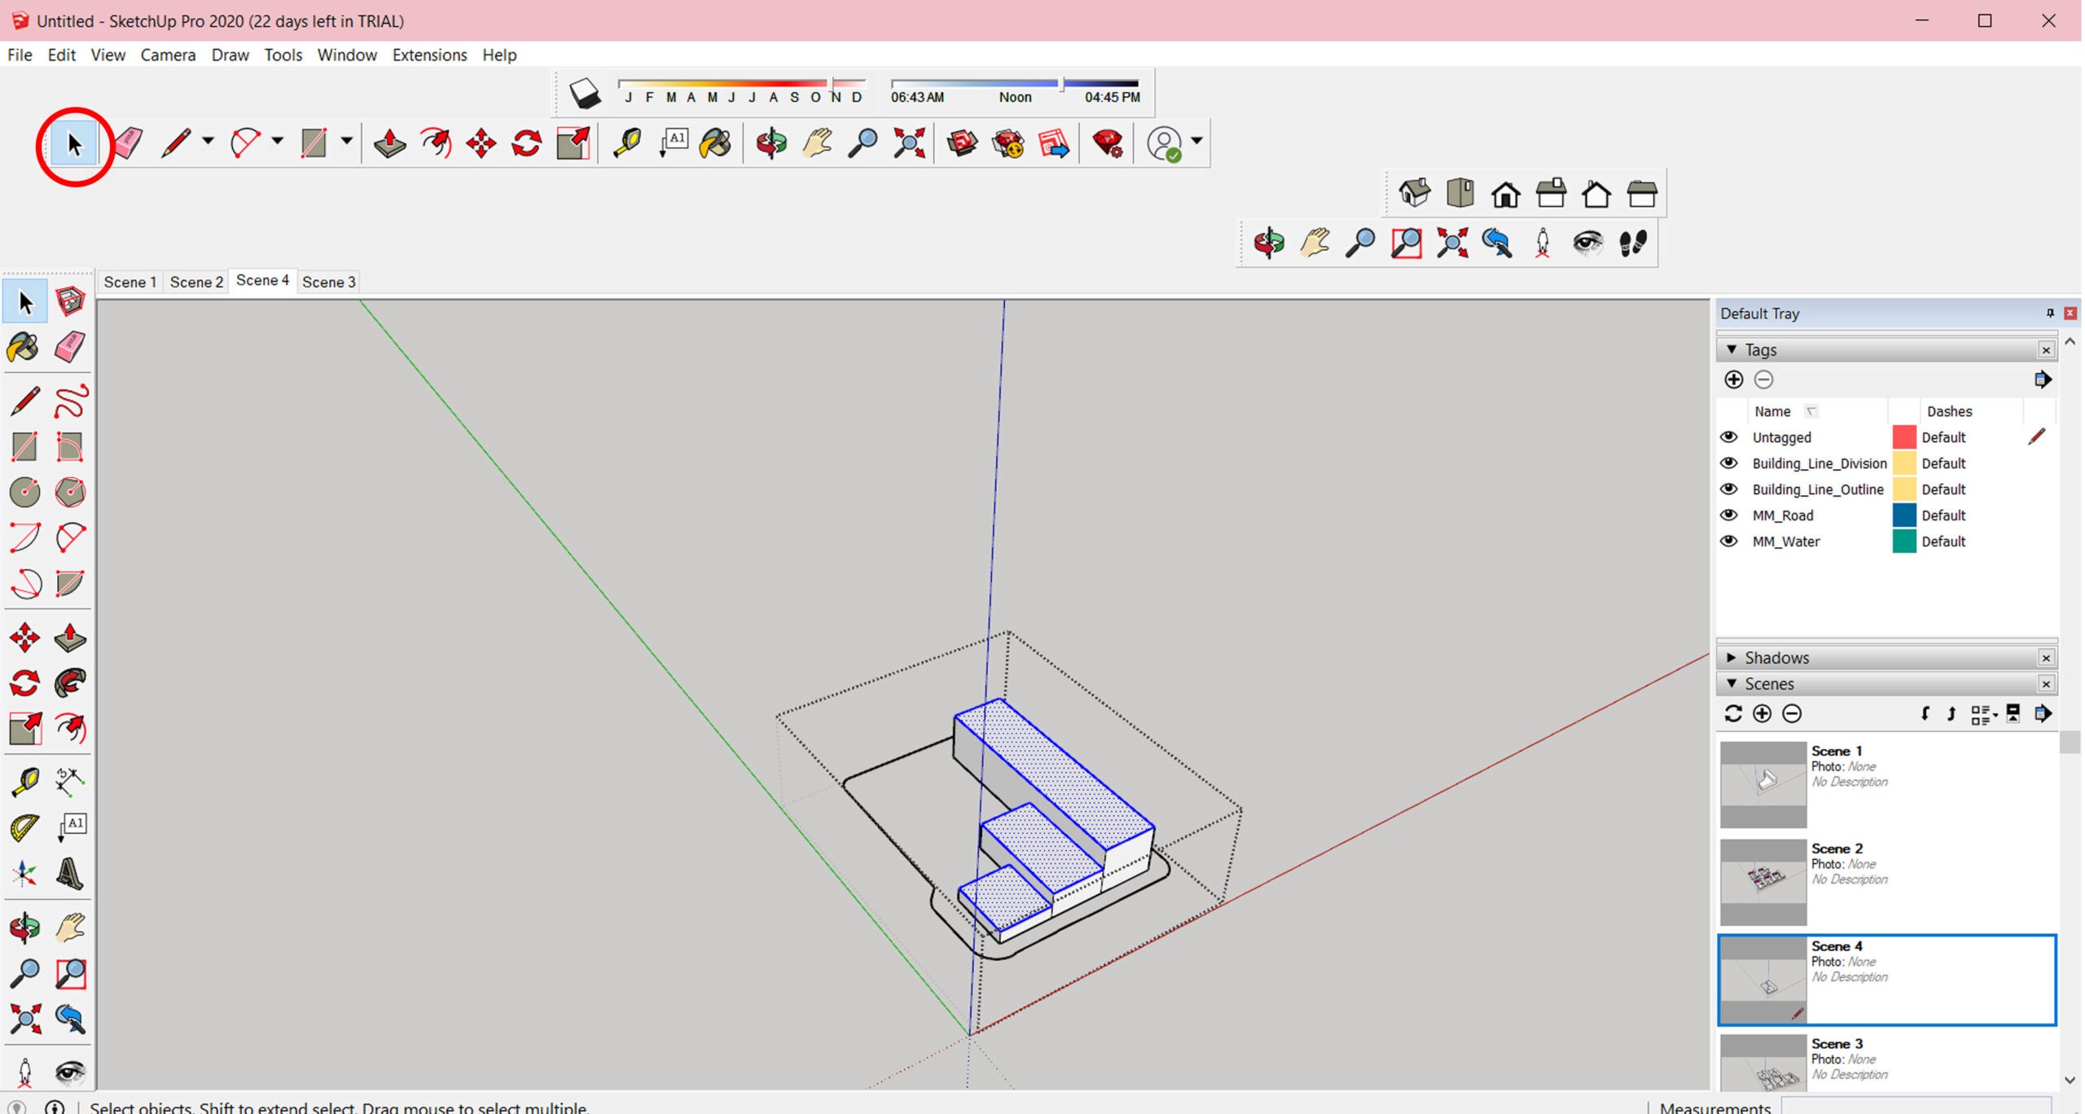Collapse the Tags panel

pyautogui.click(x=1732, y=349)
